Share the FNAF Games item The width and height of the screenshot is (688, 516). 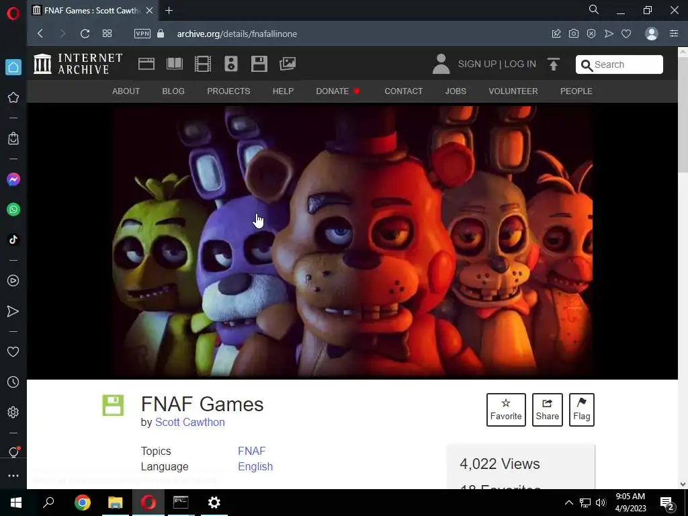point(547,410)
